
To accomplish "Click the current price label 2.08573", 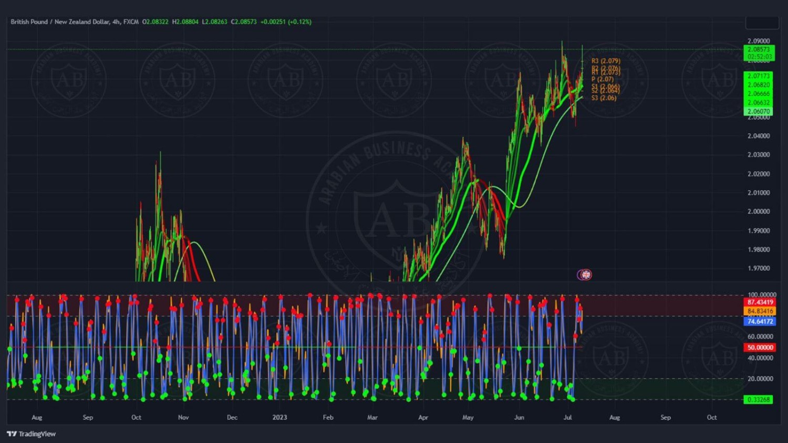I will point(759,49).
